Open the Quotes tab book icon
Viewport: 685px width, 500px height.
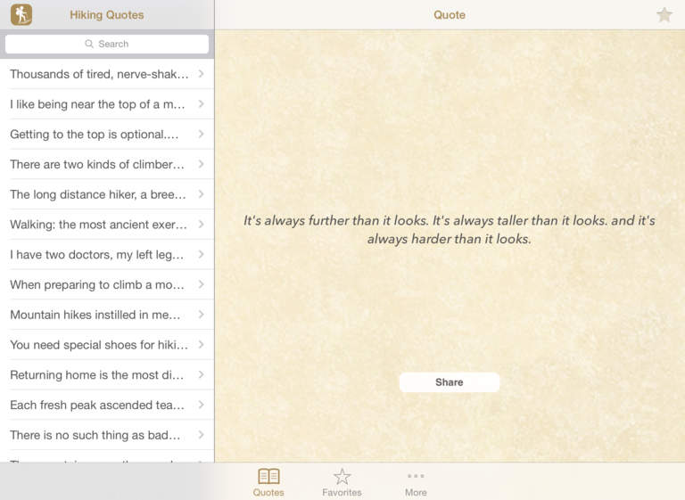[268, 477]
